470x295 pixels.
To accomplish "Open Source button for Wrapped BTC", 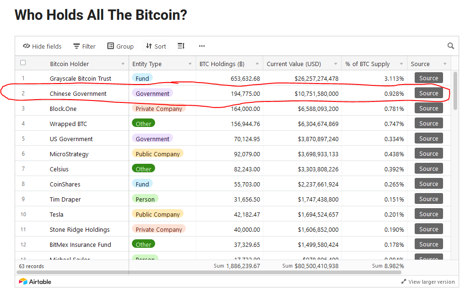I will coord(429,123).
